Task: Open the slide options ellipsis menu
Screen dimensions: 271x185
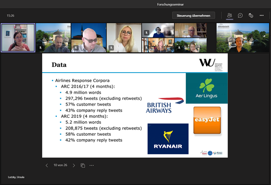Action: click(x=92, y=165)
